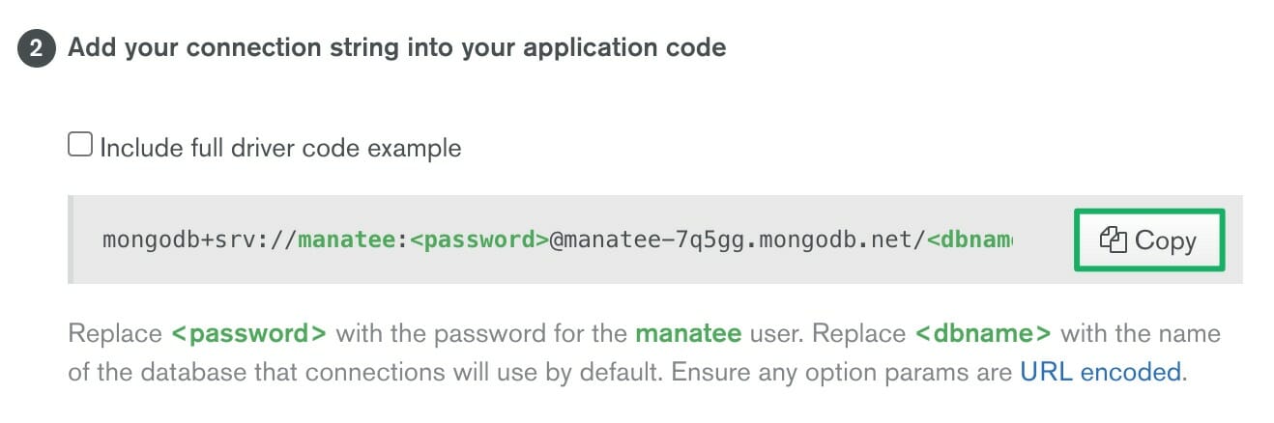This screenshot has width=1274, height=423.
Task: Click bold "manatee" in the helper paragraph
Action: [x=688, y=334]
